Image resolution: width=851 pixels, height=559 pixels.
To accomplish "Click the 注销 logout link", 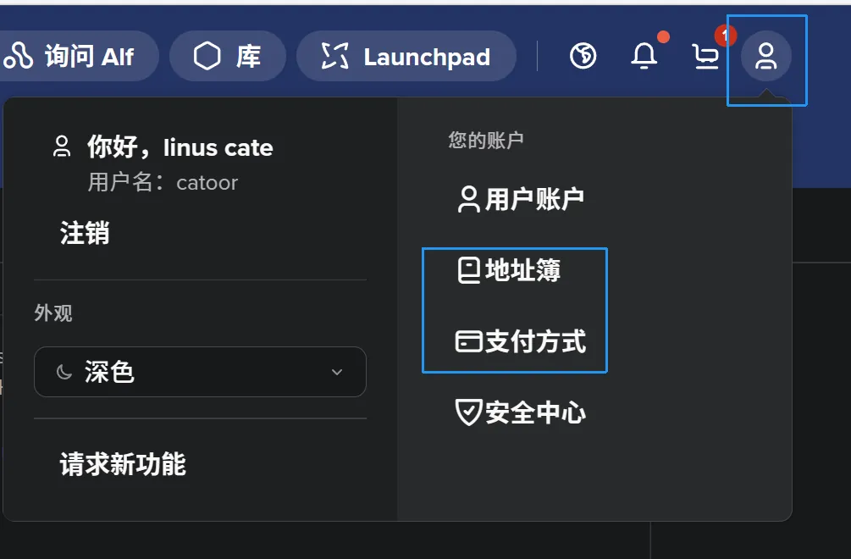I will click(x=85, y=233).
